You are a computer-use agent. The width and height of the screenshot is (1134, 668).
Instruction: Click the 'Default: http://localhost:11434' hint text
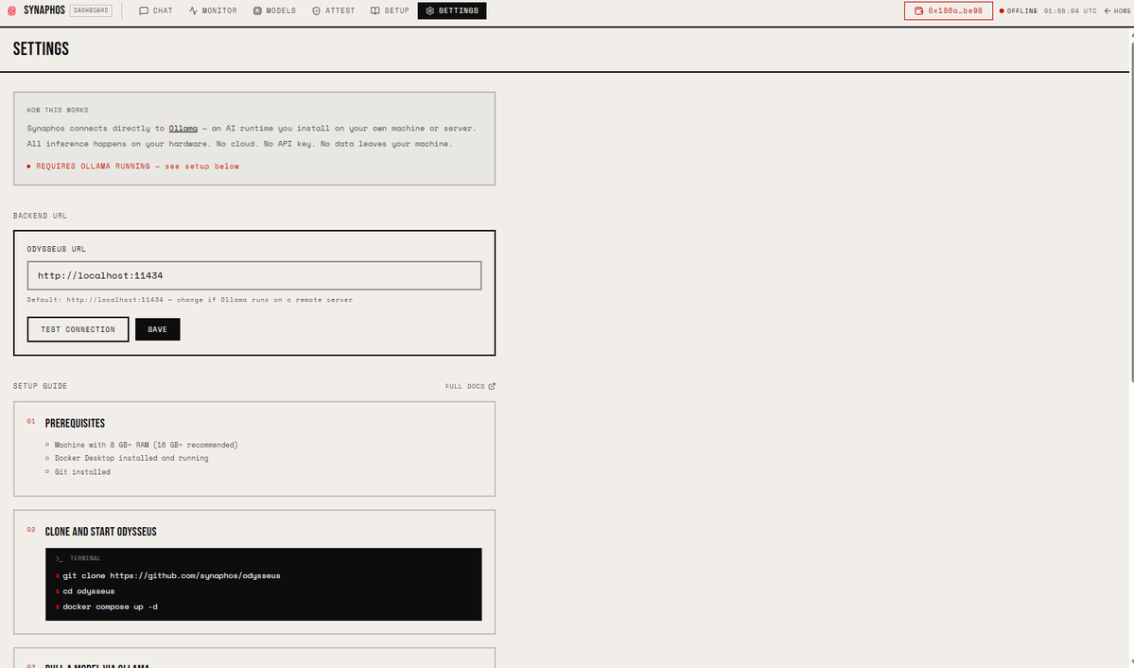coord(189,300)
